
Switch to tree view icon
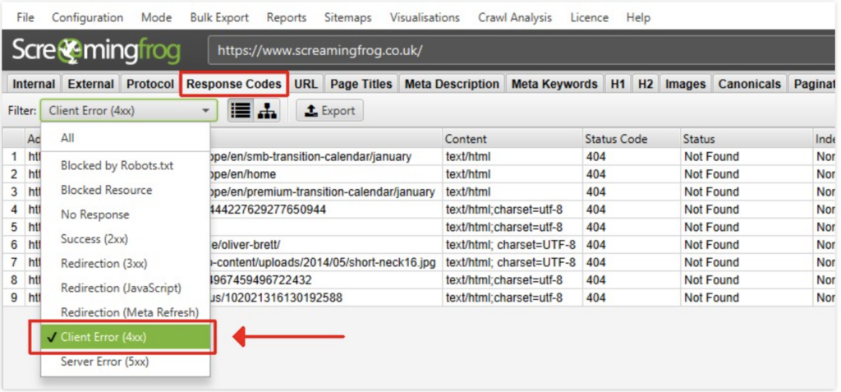[x=266, y=111]
